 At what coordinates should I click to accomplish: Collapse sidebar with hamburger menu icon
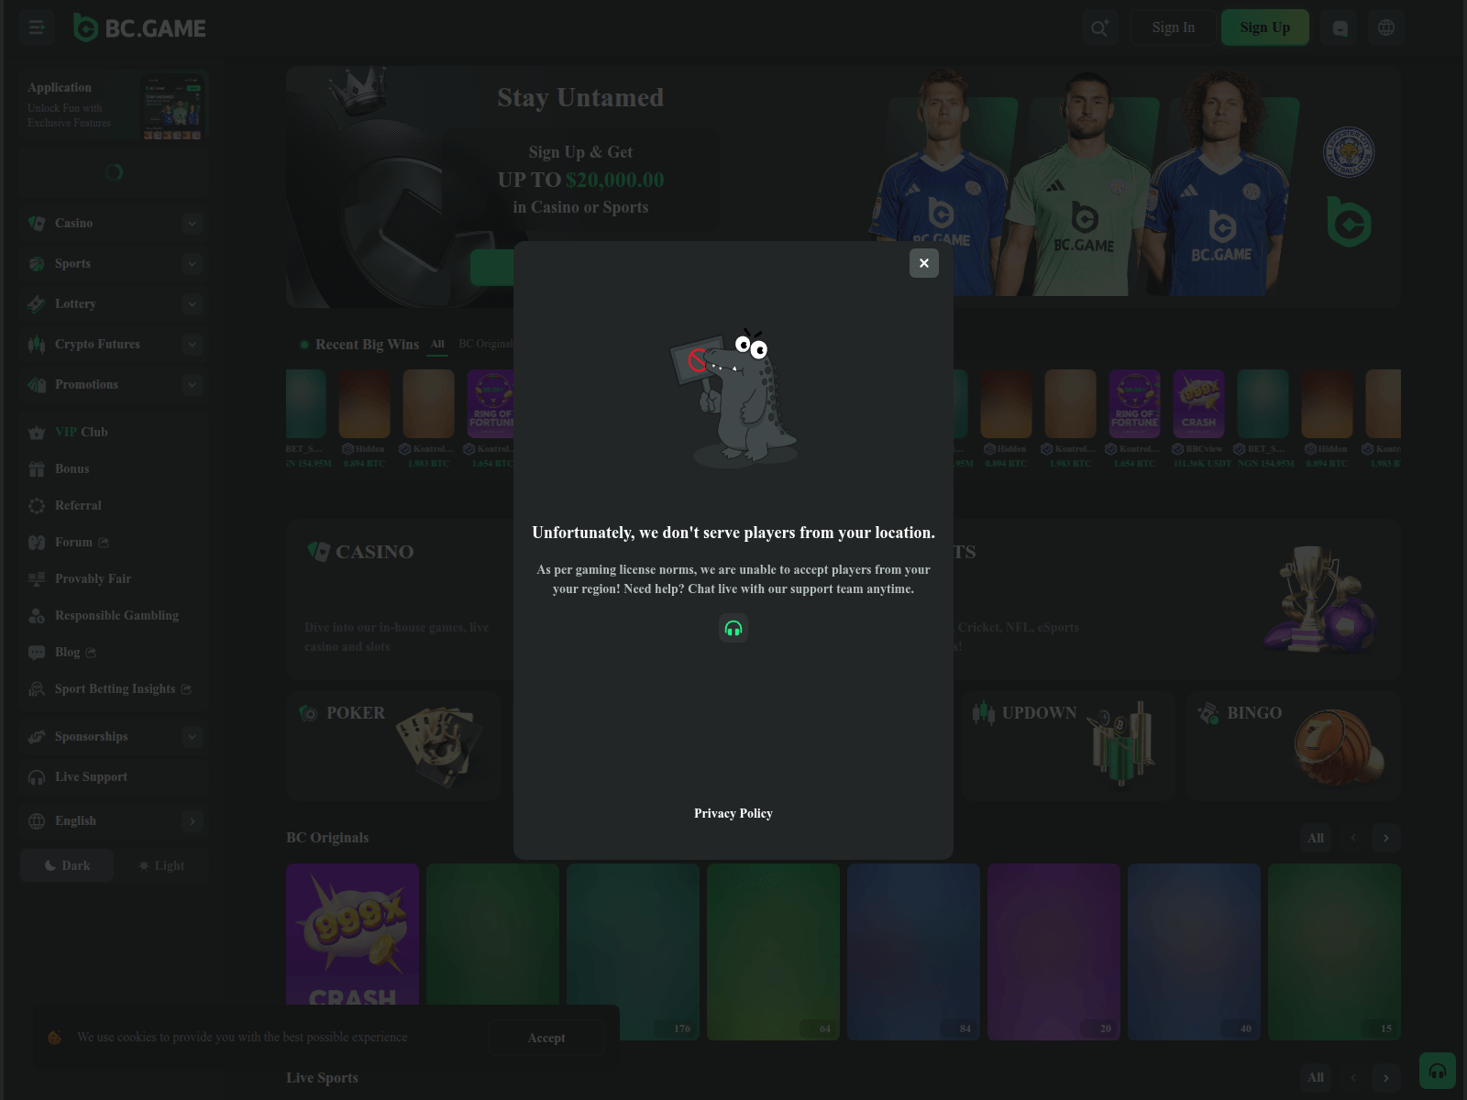click(x=37, y=27)
